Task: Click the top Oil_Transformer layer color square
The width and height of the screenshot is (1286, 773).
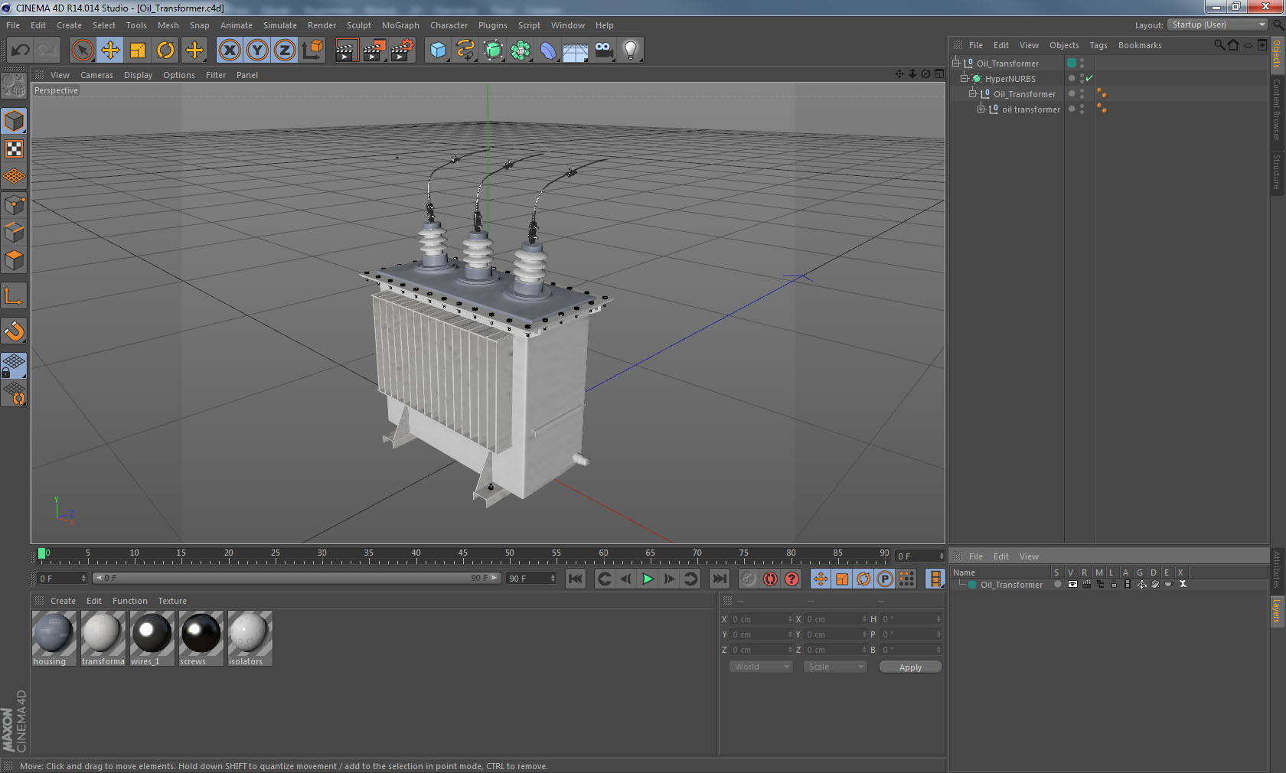Action: [1072, 63]
